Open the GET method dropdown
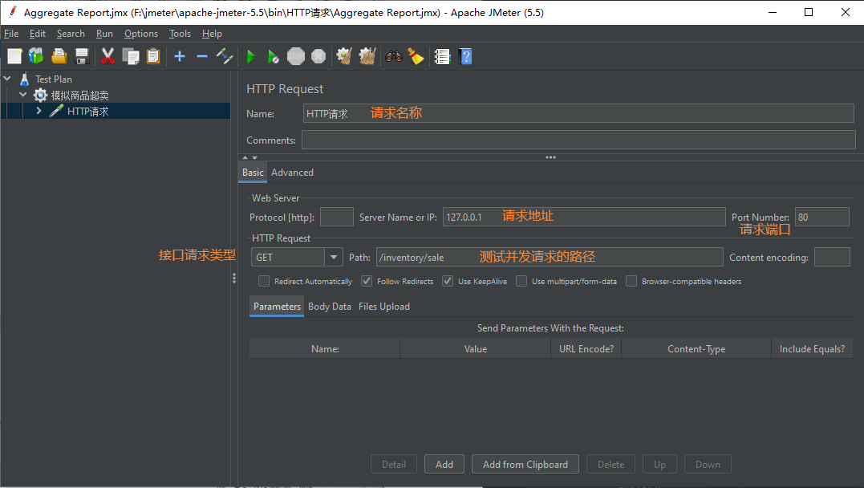 tap(334, 257)
